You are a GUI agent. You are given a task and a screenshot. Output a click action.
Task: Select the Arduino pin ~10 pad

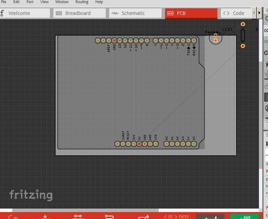coord(136,41)
